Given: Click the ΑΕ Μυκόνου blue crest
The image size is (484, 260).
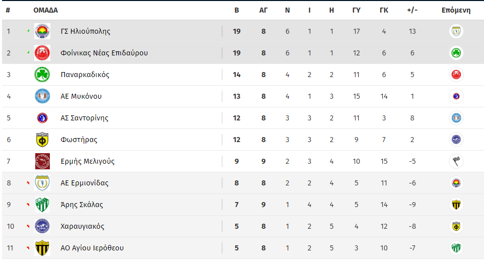Looking at the screenshot, I should 42,96.
